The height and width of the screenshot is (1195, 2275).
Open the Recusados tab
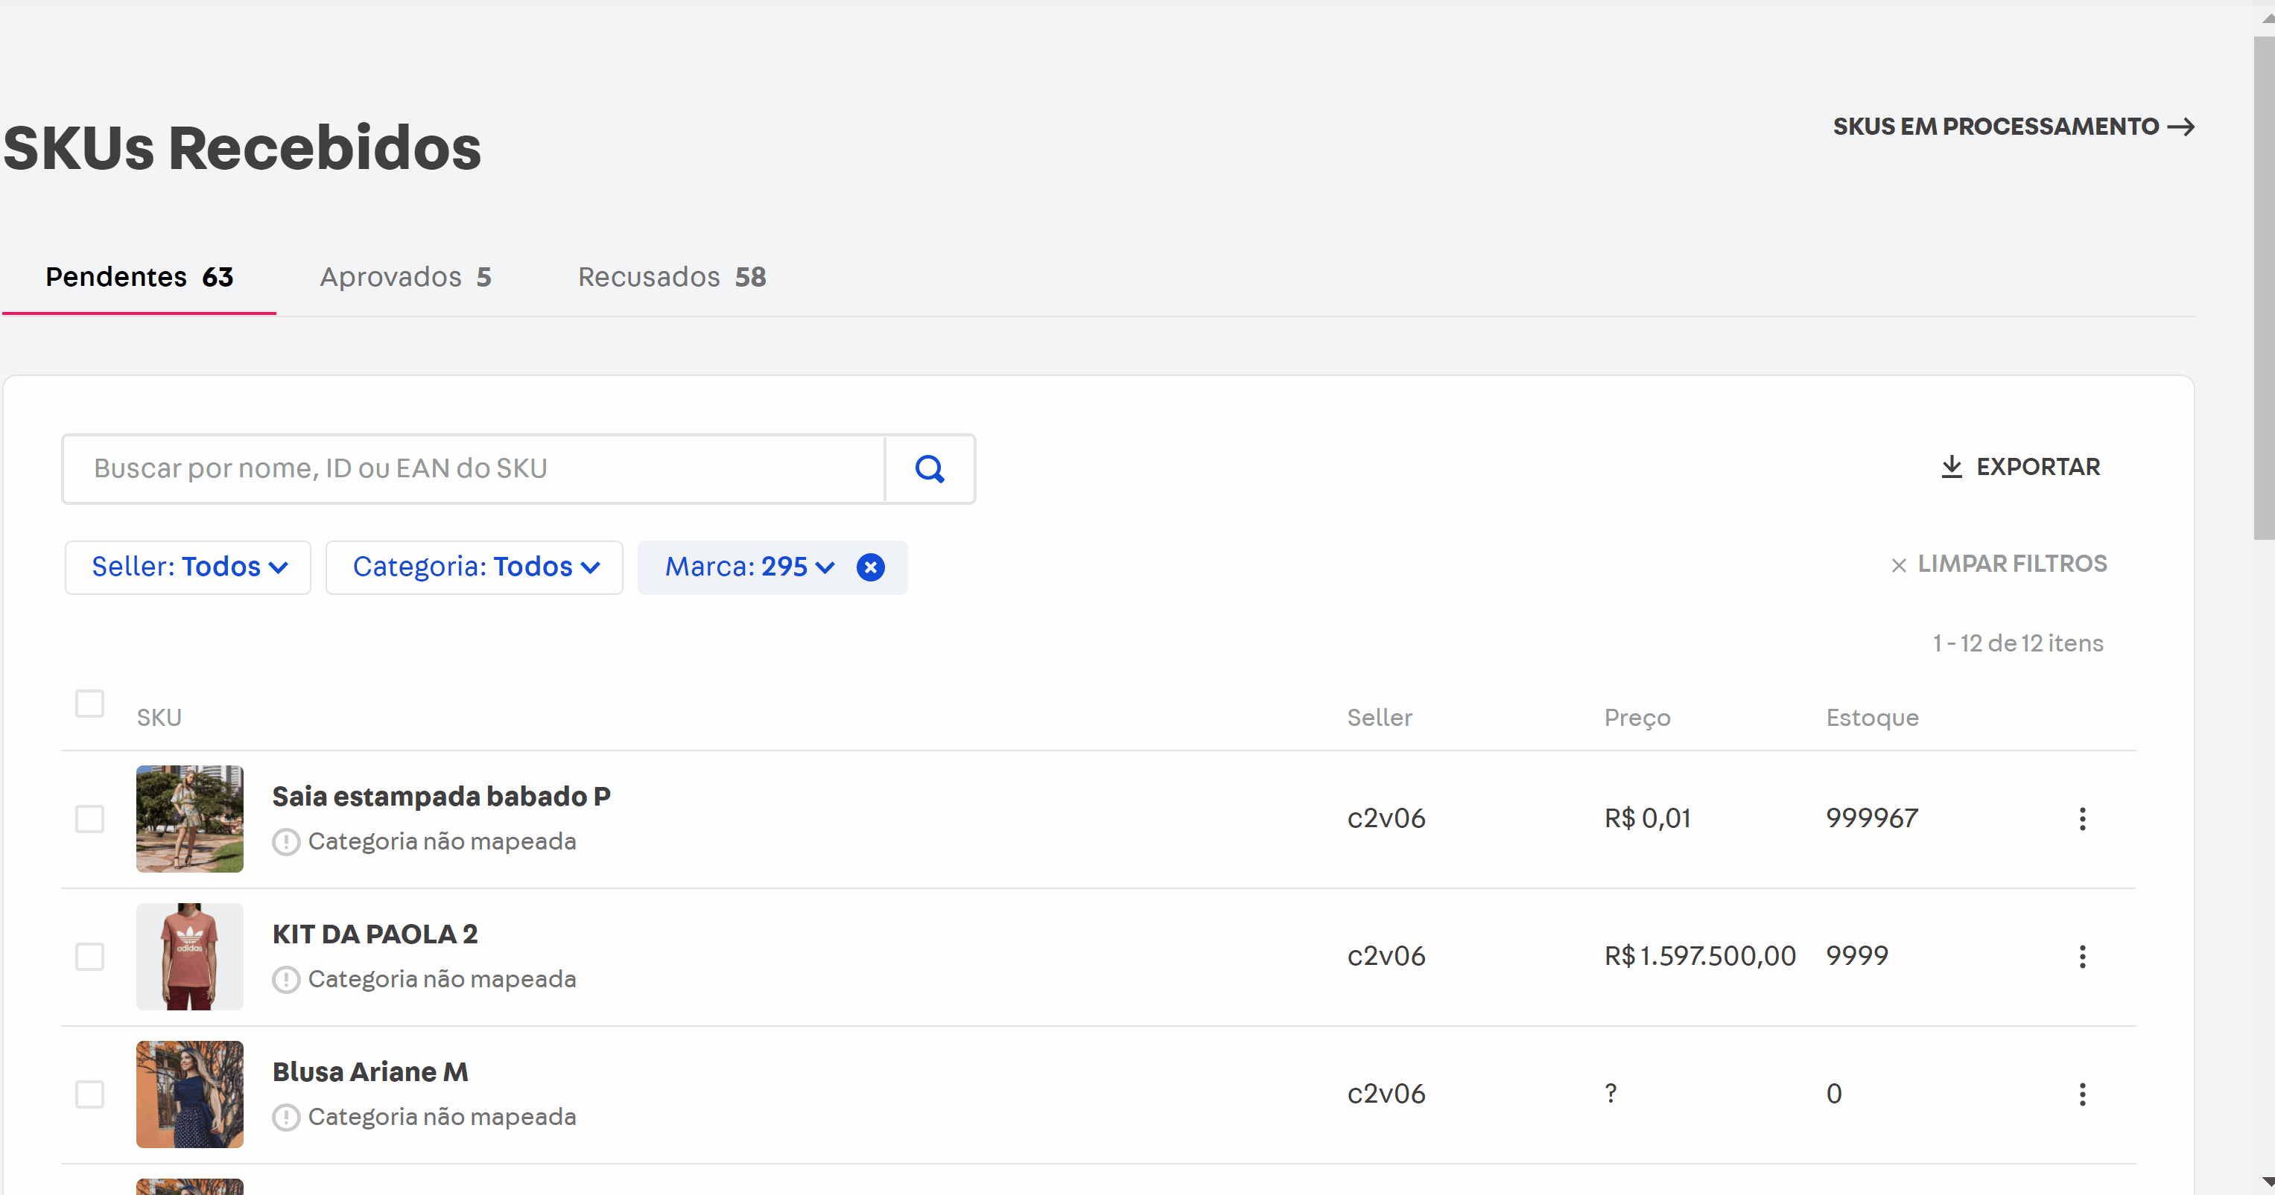[x=671, y=277]
